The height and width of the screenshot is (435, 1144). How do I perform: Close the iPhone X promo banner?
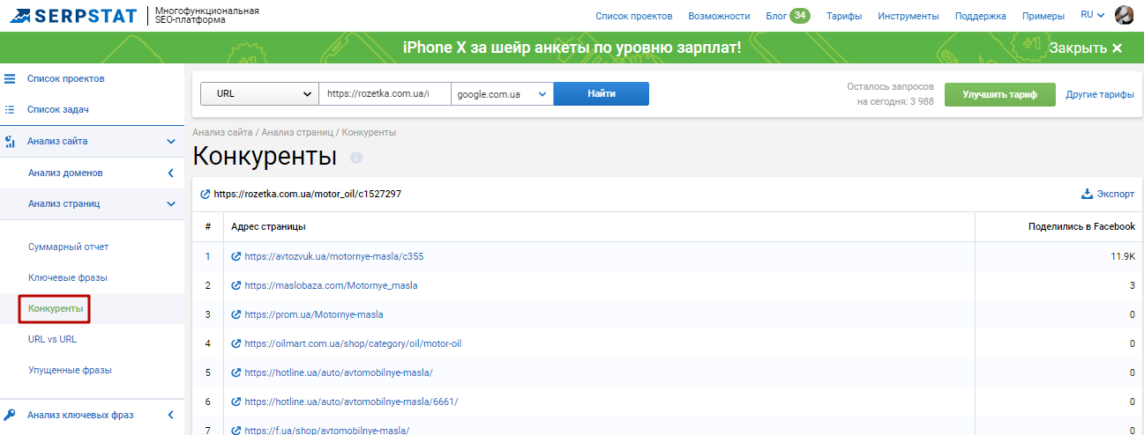coord(1086,48)
